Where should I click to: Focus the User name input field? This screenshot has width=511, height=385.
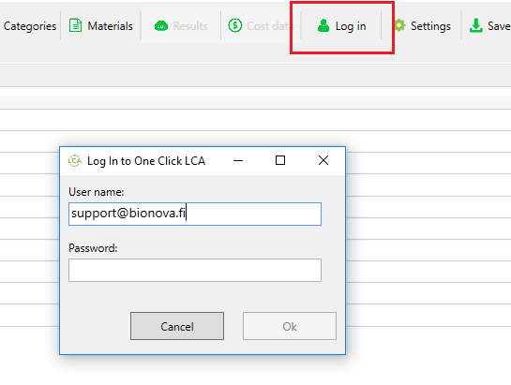(195, 214)
